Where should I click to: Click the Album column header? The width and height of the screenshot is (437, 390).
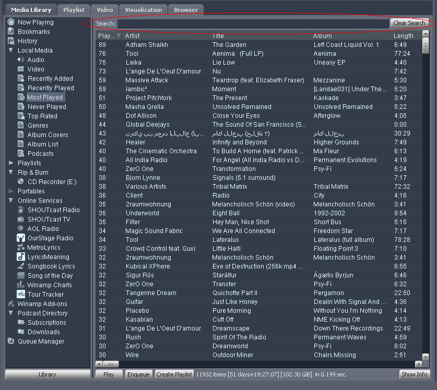point(350,35)
